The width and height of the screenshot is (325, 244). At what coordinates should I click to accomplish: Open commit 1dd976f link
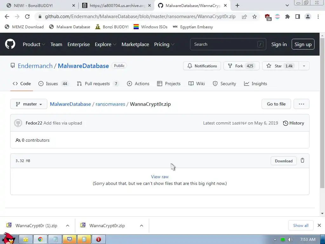pyautogui.click(x=239, y=123)
